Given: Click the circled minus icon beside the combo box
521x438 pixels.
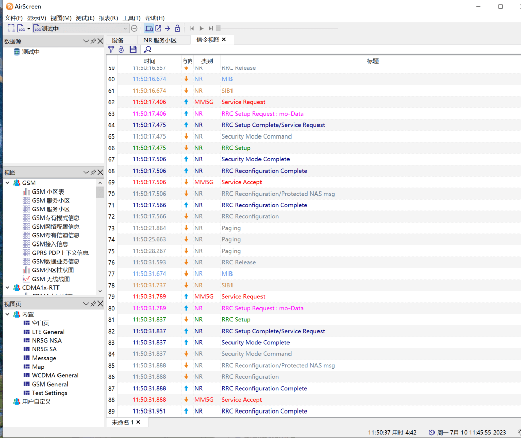Looking at the screenshot, I should click(x=134, y=29).
